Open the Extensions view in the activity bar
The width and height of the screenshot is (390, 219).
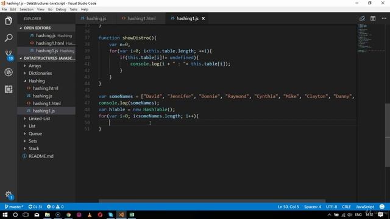(9, 89)
